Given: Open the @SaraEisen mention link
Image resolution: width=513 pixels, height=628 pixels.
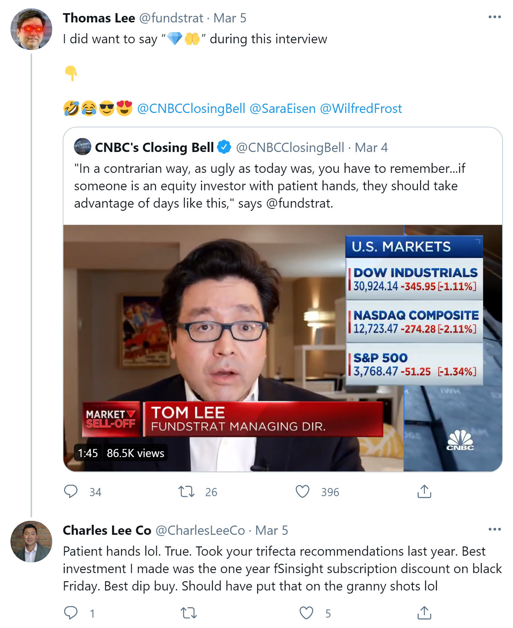Looking at the screenshot, I should (x=282, y=109).
